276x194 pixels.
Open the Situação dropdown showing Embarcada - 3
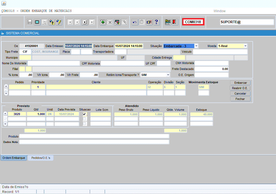tap(196, 46)
